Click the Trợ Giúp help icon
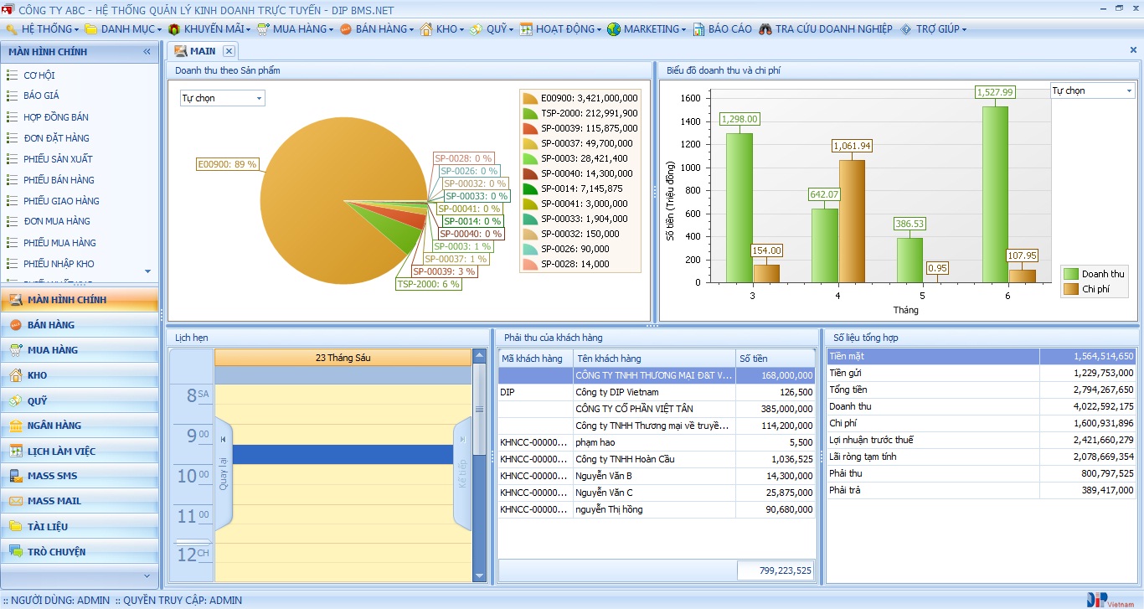Screen dimensions: 1144x609 [x=906, y=29]
